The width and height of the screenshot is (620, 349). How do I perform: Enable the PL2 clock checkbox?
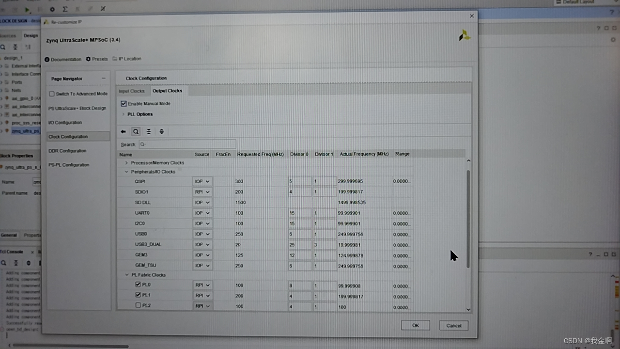click(x=138, y=305)
